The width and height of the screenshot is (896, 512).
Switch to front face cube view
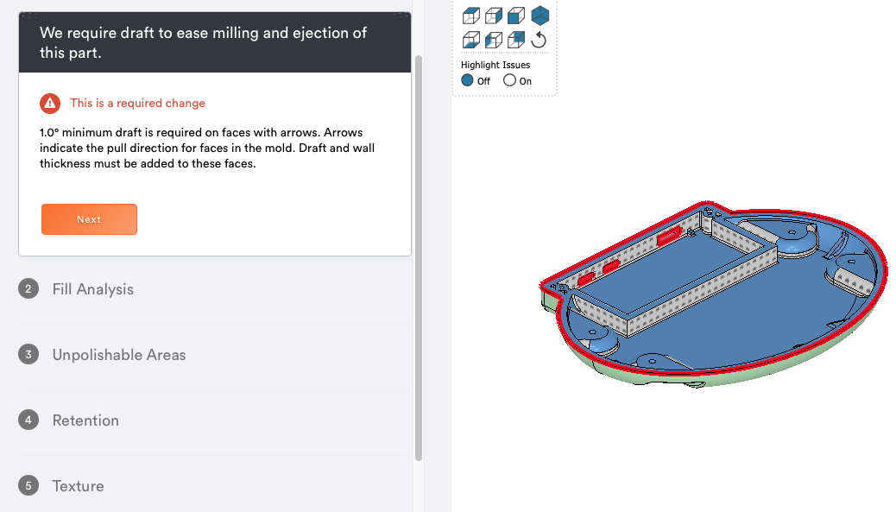coord(516,16)
